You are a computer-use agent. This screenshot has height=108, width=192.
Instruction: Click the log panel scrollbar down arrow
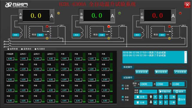186,62
